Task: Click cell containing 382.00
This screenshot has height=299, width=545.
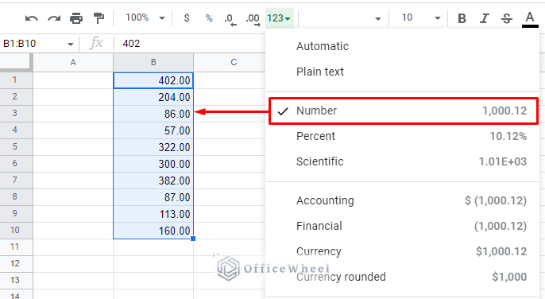Action: pos(153,181)
